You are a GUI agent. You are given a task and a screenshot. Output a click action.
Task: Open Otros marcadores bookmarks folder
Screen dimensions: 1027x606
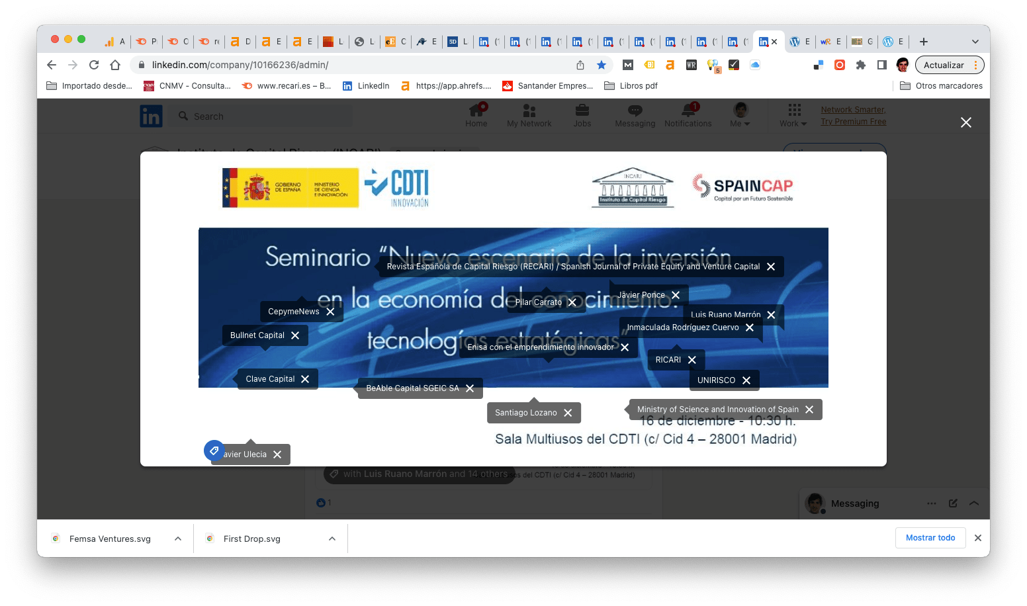pos(941,86)
